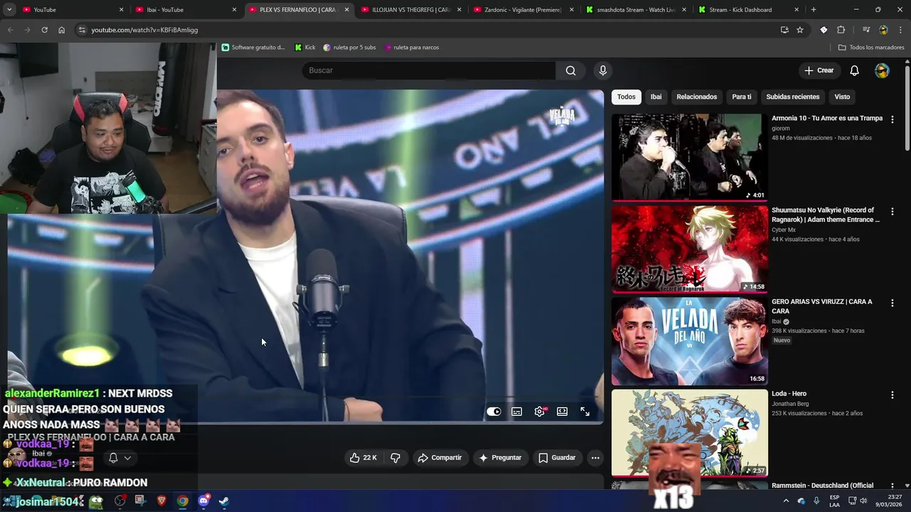Viewport: 911px width, 512px height.
Task: Open options for GERO ARIAS VS VIRUZZ video
Action: [x=892, y=303]
